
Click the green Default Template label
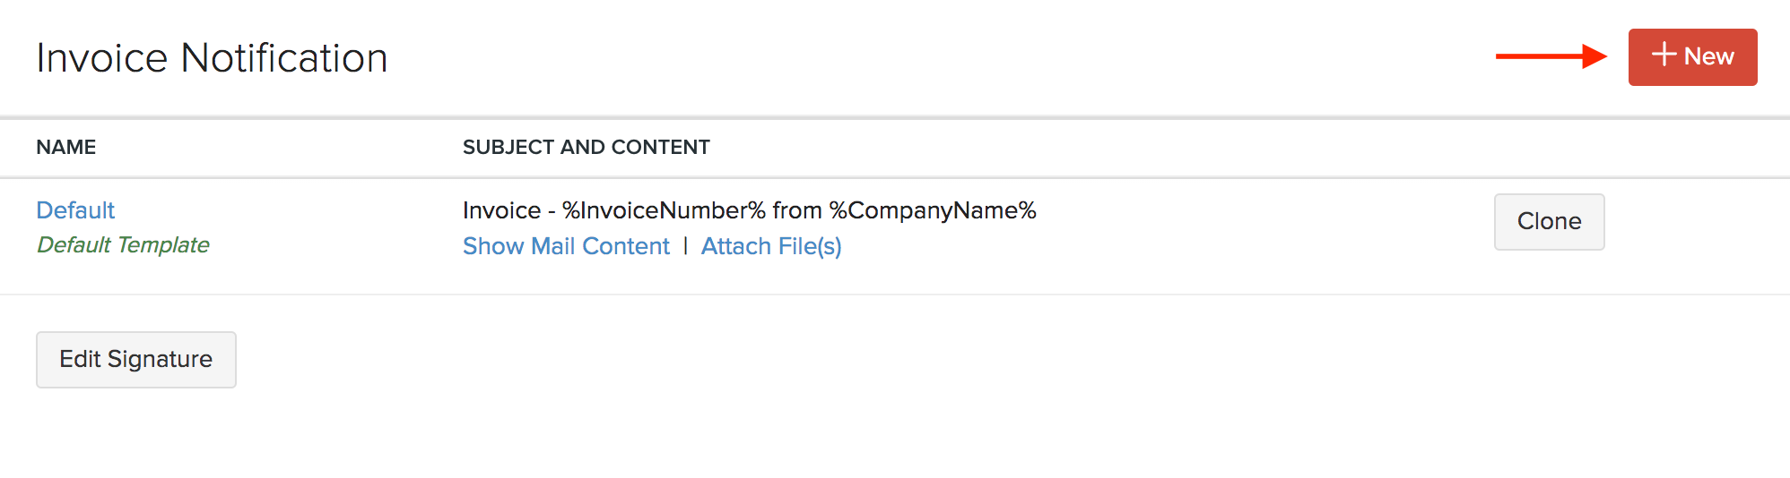123,245
